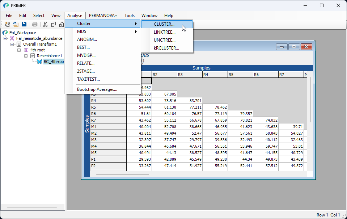Open the MDS submenu

82,31
